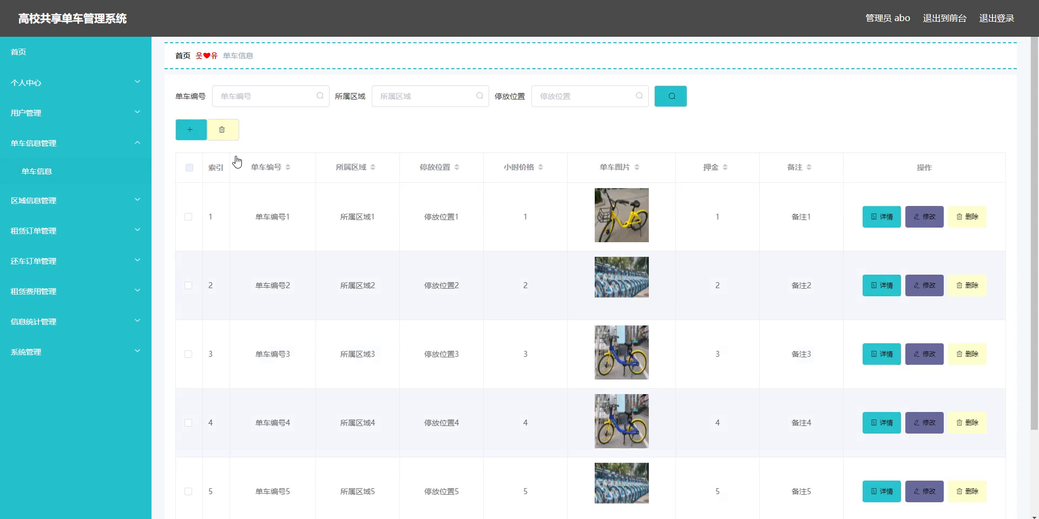Click the yellow batch delete trash button
The image size is (1039, 519).
click(x=223, y=130)
